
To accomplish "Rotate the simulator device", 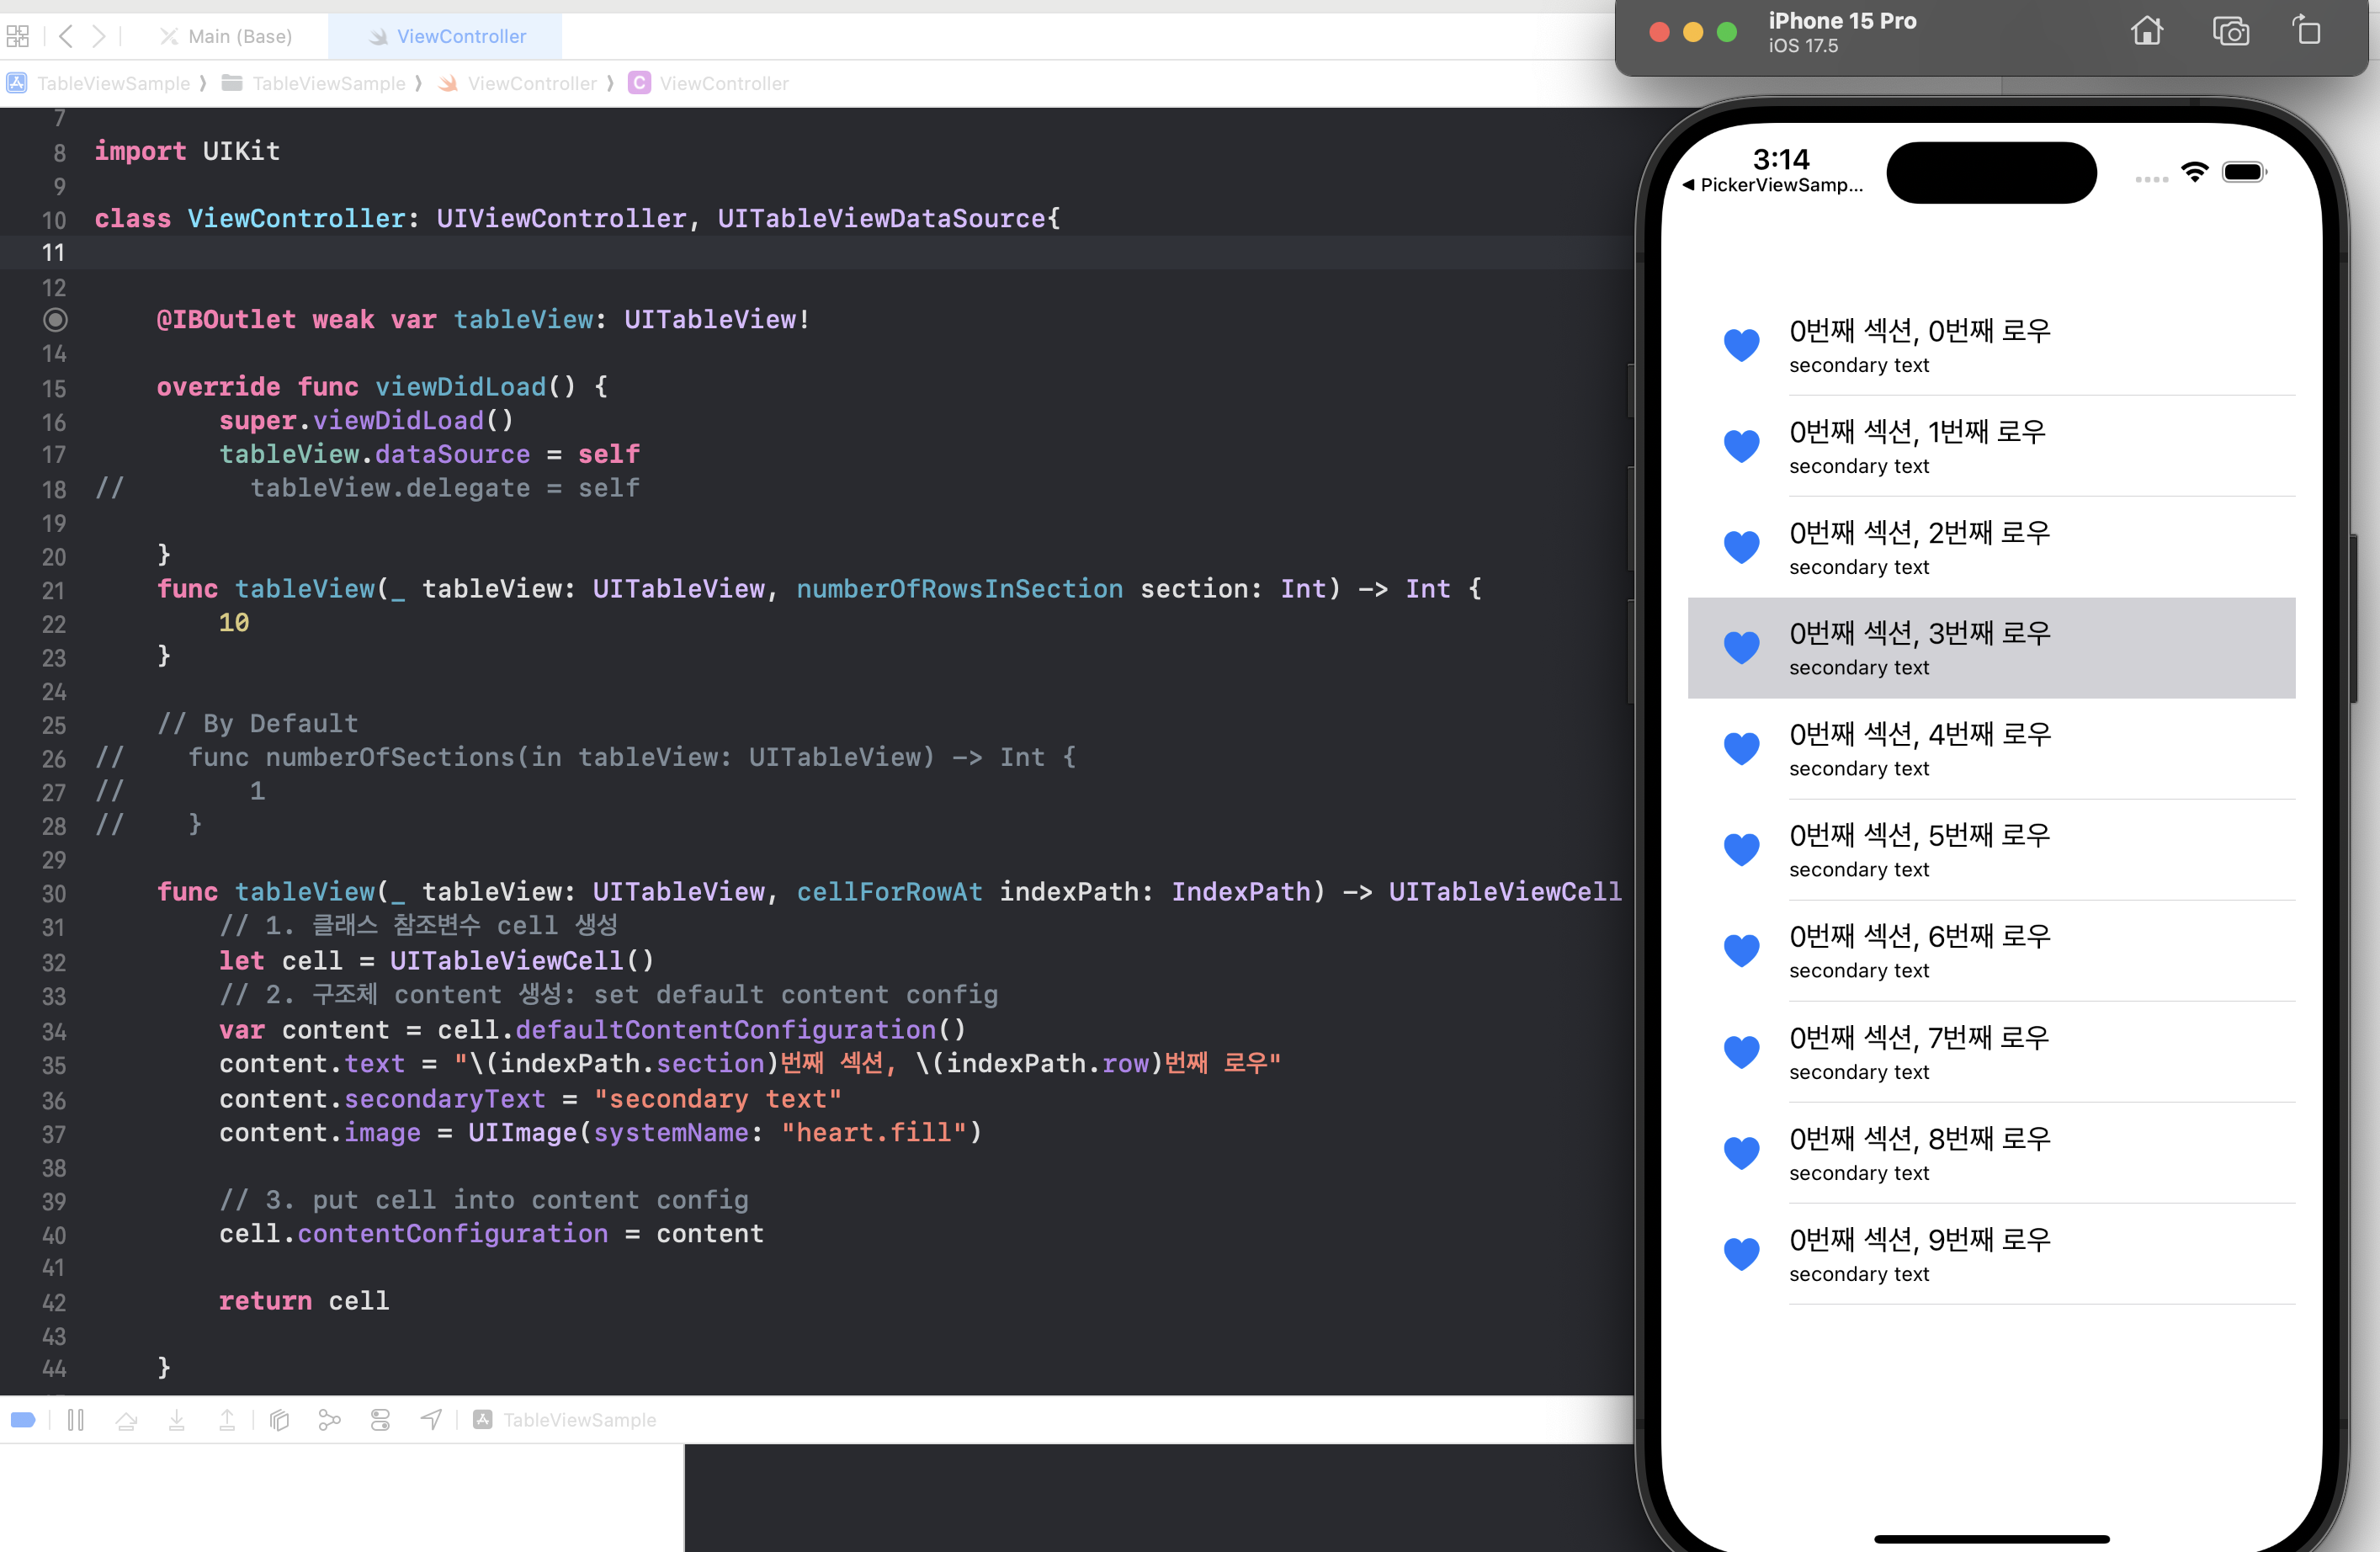I will [x=2308, y=32].
